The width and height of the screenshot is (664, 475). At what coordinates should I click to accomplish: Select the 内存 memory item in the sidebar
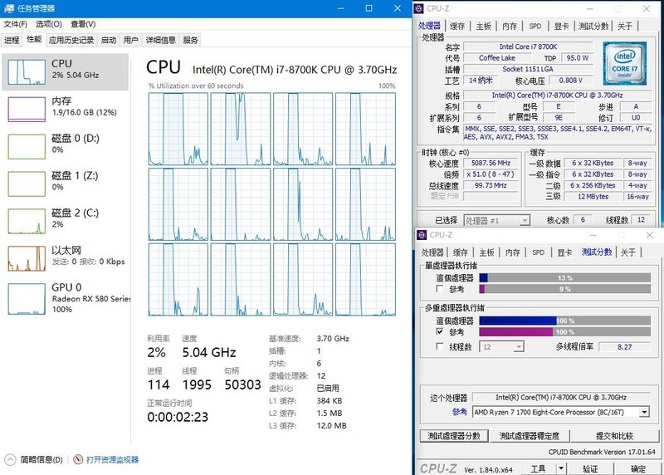tap(66, 109)
